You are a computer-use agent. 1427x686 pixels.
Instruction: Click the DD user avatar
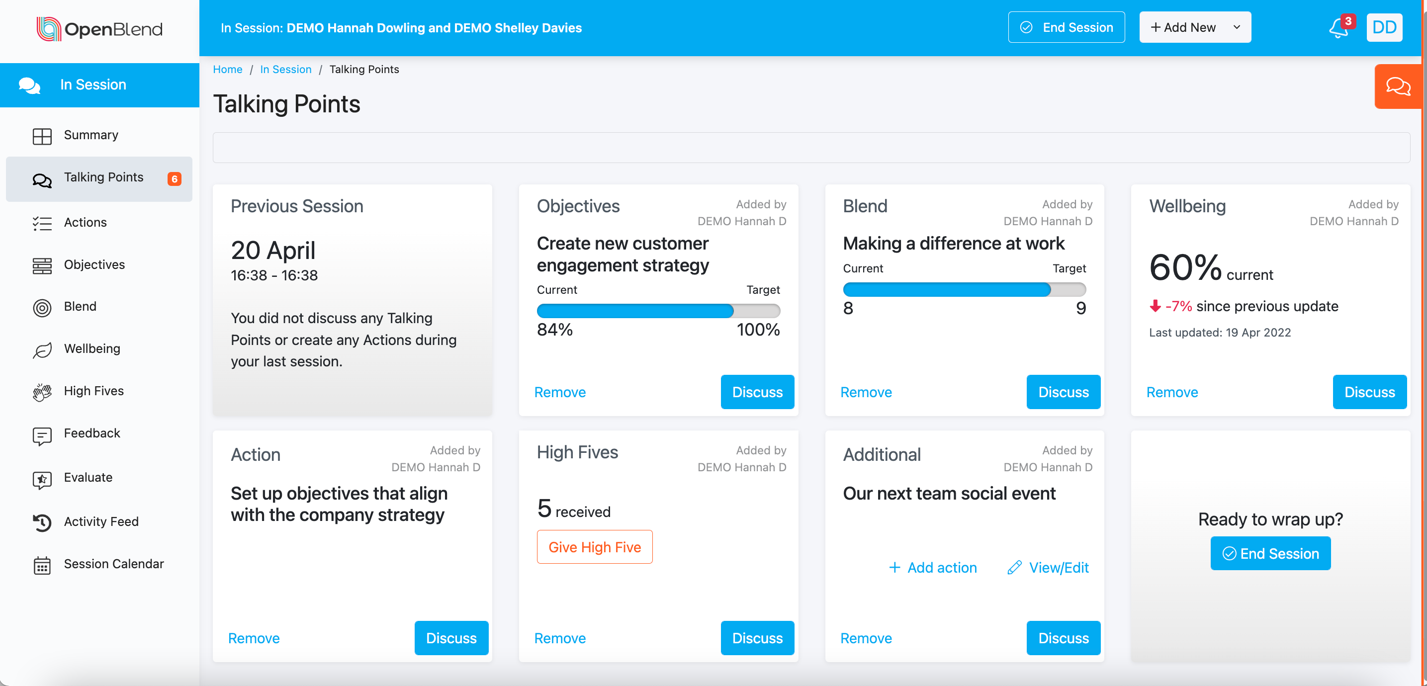(1384, 28)
